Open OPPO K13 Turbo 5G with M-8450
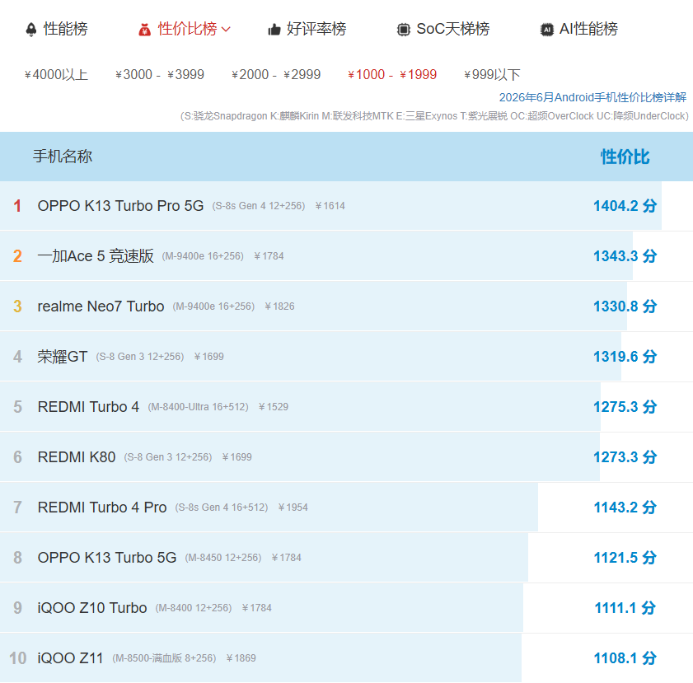Screen dimensions: 693x683 point(107,558)
